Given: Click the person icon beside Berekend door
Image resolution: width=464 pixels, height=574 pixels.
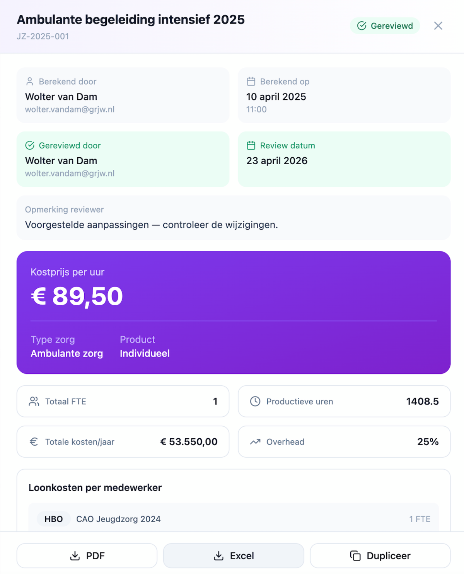Looking at the screenshot, I should pyautogui.click(x=30, y=82).
